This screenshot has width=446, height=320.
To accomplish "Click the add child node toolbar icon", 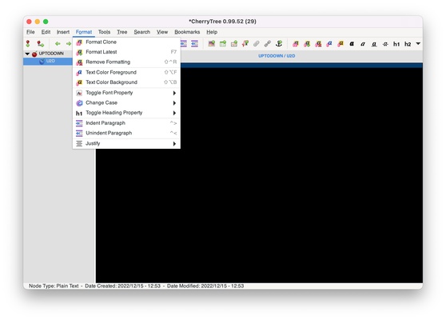I will coord(41,43).
